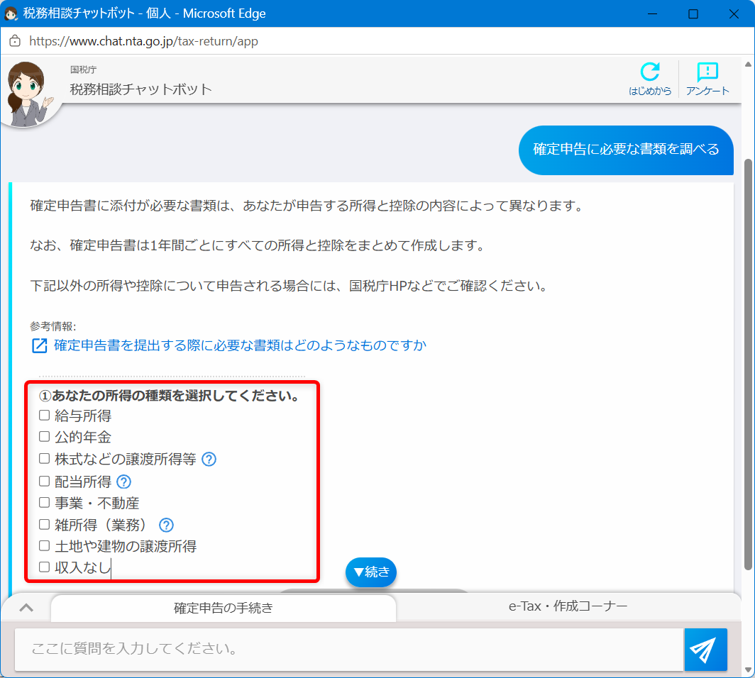Viewport: 755px width, 678px height.
Task: Click the vertical scrollbar thumb
Action: tap(748, 365)
